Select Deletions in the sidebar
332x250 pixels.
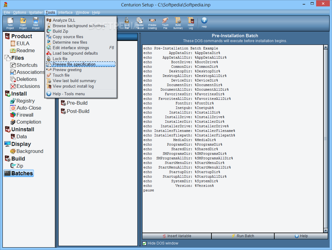[x=23, y=79]
